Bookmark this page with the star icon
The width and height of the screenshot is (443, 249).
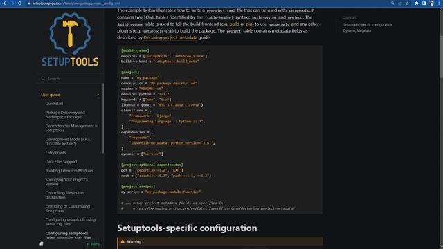408,3
